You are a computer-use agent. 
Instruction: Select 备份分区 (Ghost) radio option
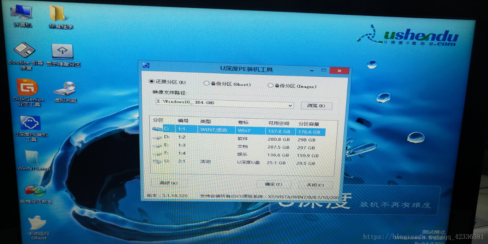pyautogui.click(x=227, y=84)
